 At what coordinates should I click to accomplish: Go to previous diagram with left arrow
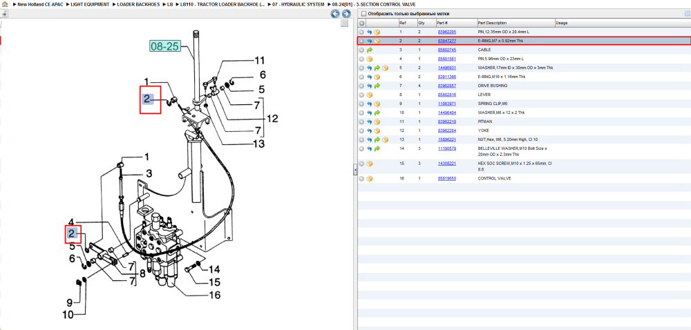coord(335,14)
